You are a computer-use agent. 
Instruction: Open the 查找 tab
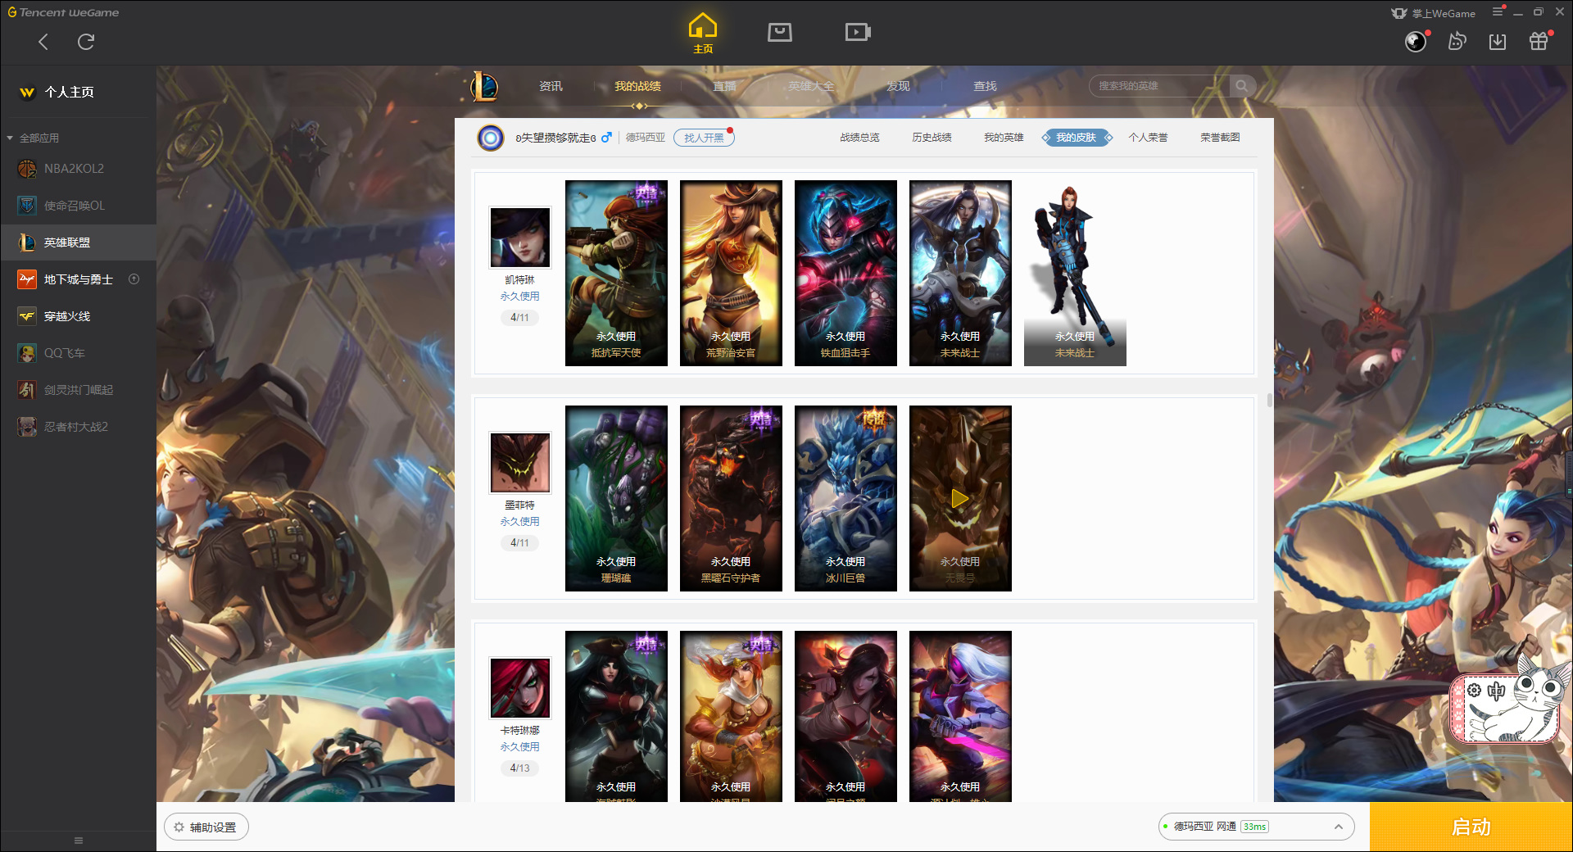click(985, 86)
